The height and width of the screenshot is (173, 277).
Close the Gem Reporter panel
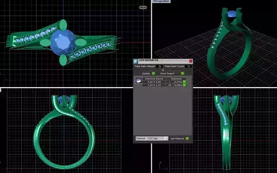click(191, 61)
